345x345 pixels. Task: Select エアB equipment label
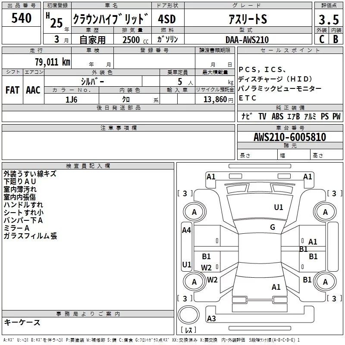click(x=294, y=116)
